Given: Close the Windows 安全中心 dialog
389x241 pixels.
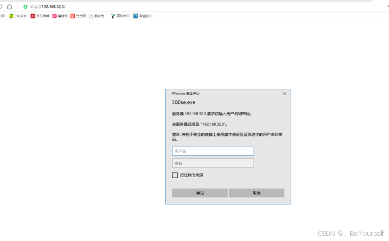Looking at the screenshot, I should 284,93.
